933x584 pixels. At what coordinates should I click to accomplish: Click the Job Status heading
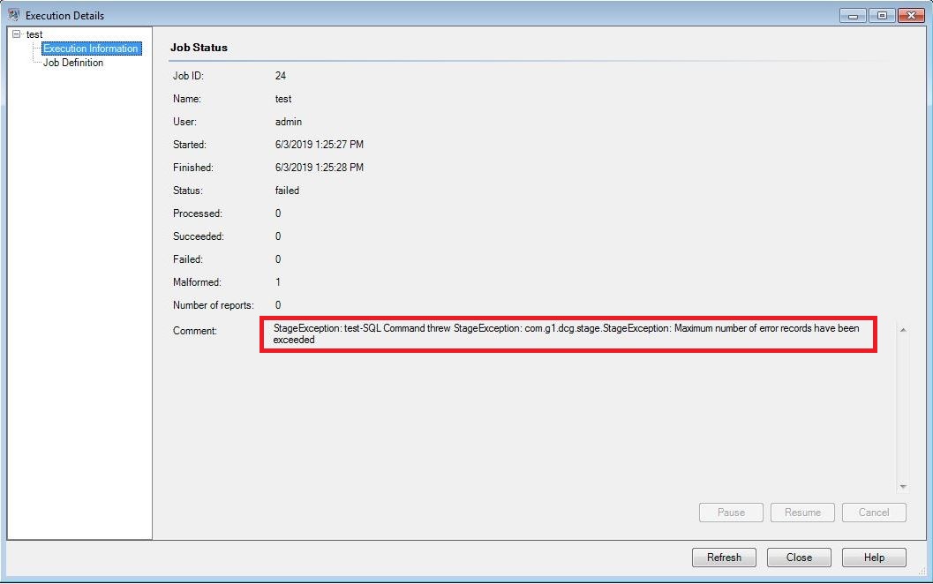[x=199, y=48]
